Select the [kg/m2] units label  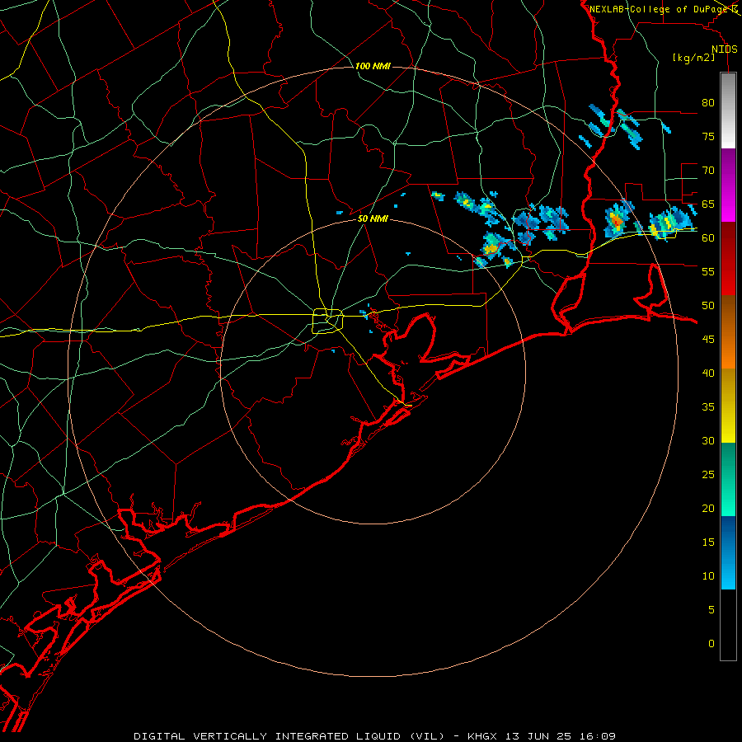(x=693, y=58)
